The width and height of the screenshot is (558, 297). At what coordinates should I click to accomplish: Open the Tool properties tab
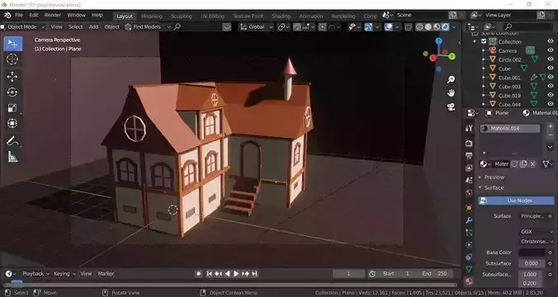(x=469, y=129)
